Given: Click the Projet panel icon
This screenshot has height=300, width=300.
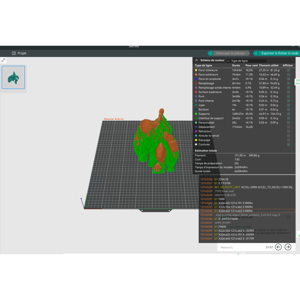Looking at the screenshot, I should pos(14,53).
